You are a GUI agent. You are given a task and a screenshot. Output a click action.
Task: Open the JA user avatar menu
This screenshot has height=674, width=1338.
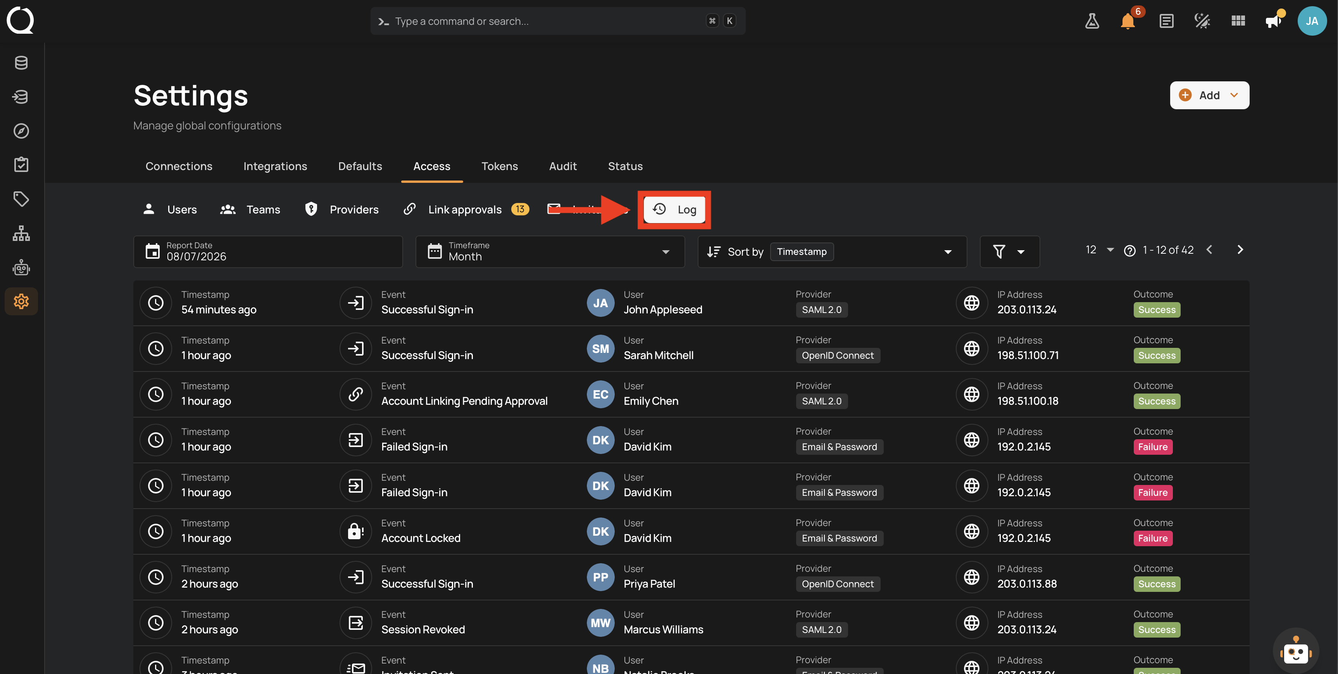pyautogui.click(x=1312, y=21)
